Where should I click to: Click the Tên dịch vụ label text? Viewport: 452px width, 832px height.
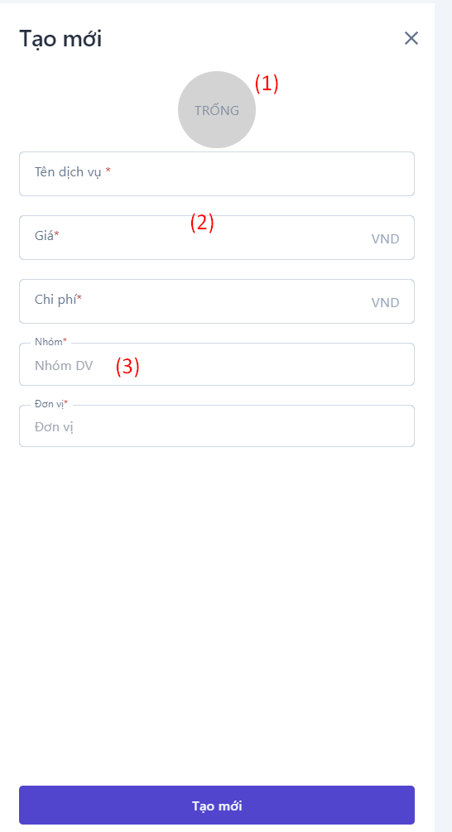tap(68, 172)
